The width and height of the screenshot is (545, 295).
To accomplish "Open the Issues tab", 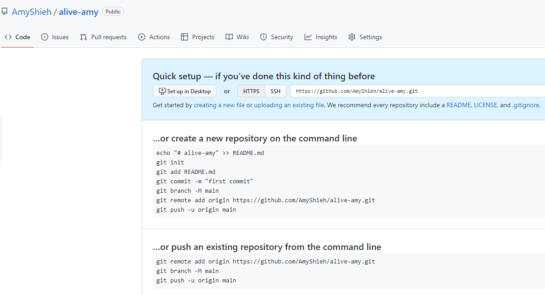I will pyautogui.click(x=55, y=37).
